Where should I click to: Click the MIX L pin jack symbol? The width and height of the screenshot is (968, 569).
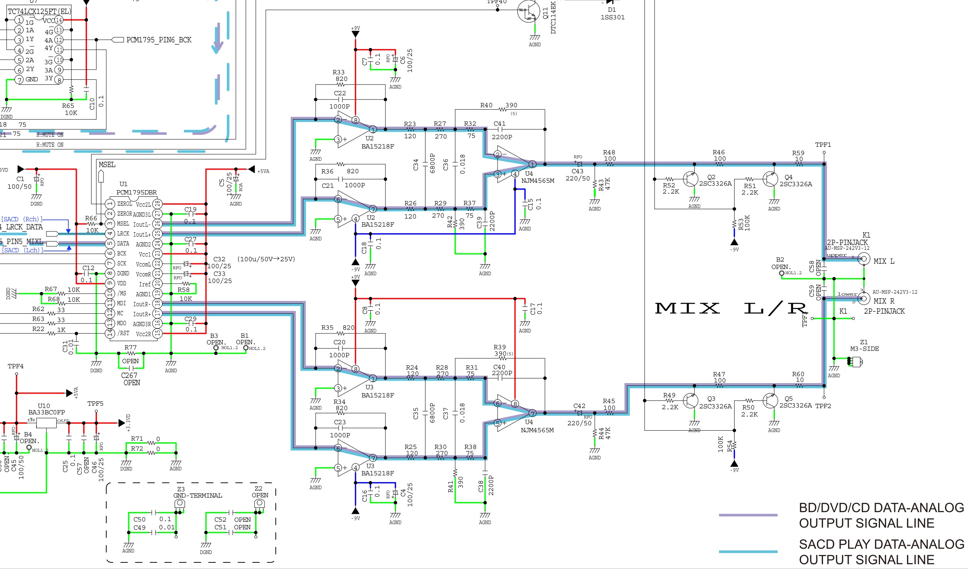click(863, 259)
